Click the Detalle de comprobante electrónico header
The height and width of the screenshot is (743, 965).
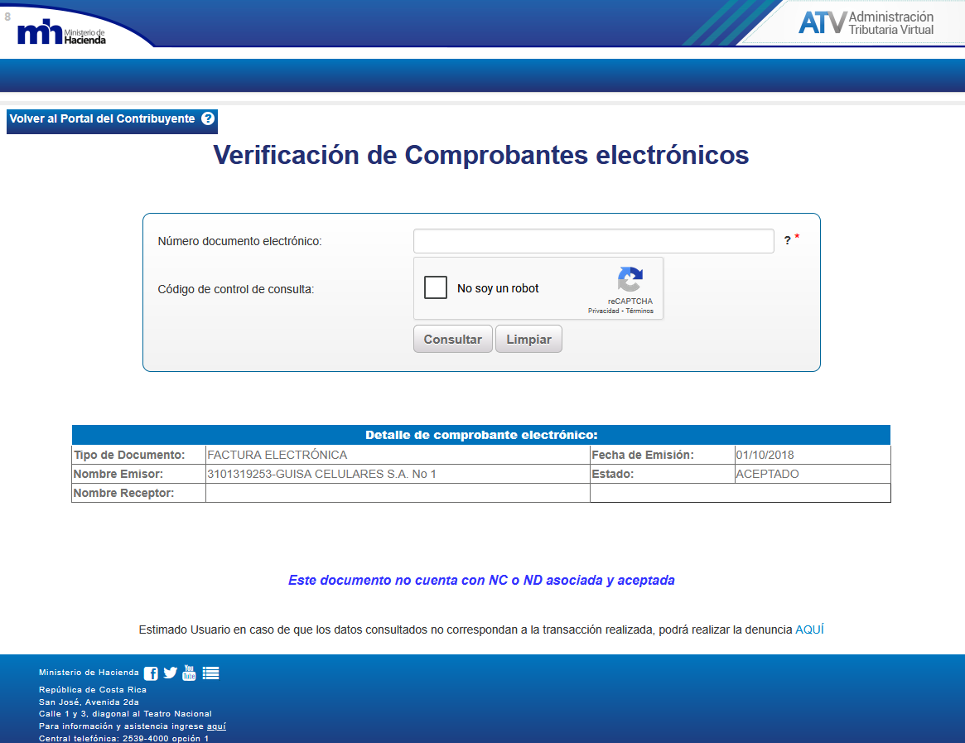(481, 435)
